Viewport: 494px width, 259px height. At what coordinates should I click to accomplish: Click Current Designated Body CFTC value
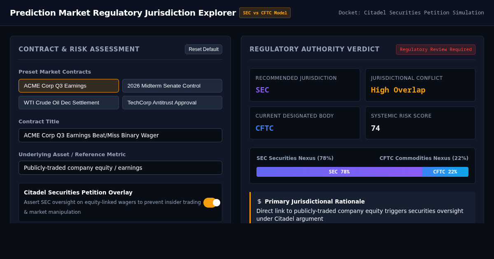coord(264,128)
